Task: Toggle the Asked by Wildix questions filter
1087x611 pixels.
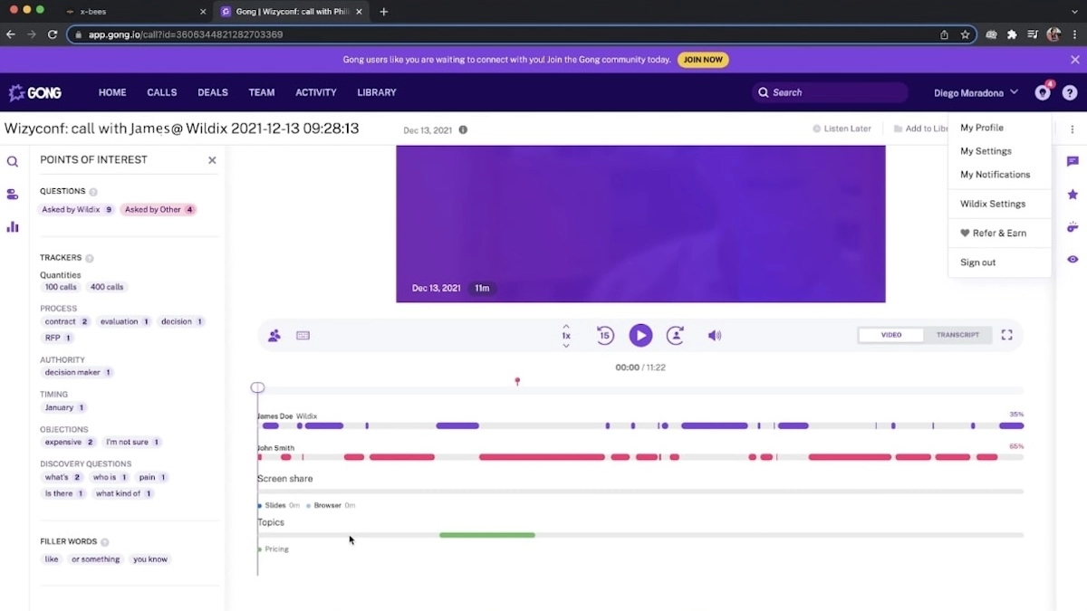Action: point(77,210)
